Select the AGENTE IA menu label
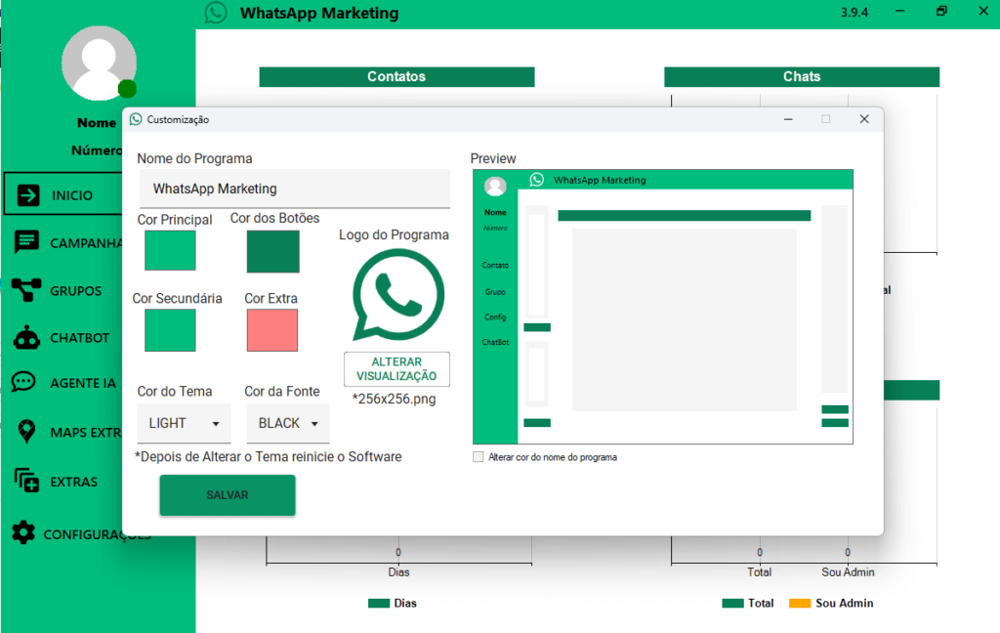 tap(83, 384)
